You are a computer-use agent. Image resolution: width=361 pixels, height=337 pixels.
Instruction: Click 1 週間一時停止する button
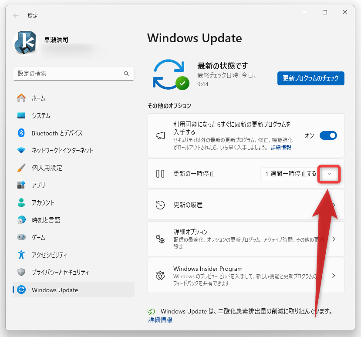point(291,174)
